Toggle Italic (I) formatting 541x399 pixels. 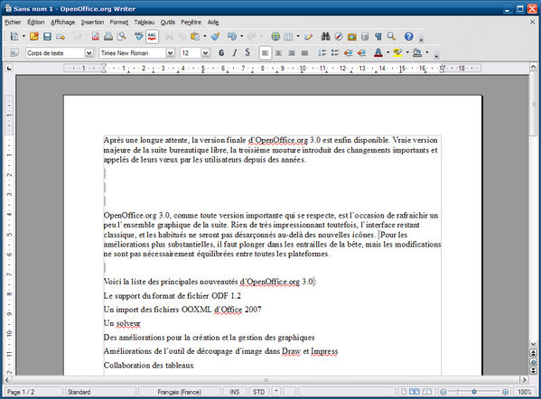pyautogui.click(x=235, y=52)
